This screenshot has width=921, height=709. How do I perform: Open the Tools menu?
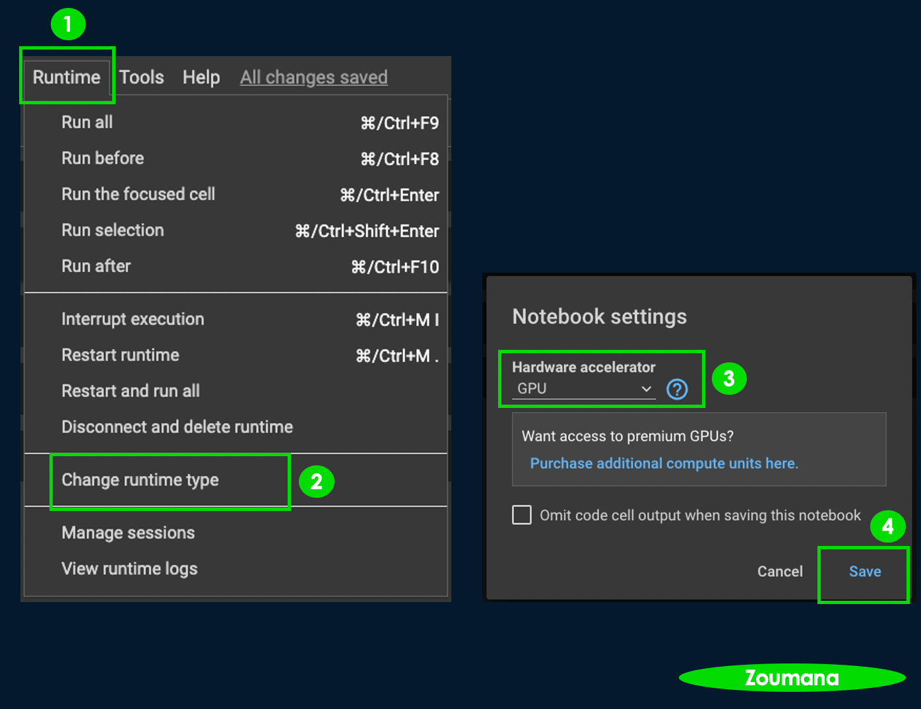click(141, 77)
